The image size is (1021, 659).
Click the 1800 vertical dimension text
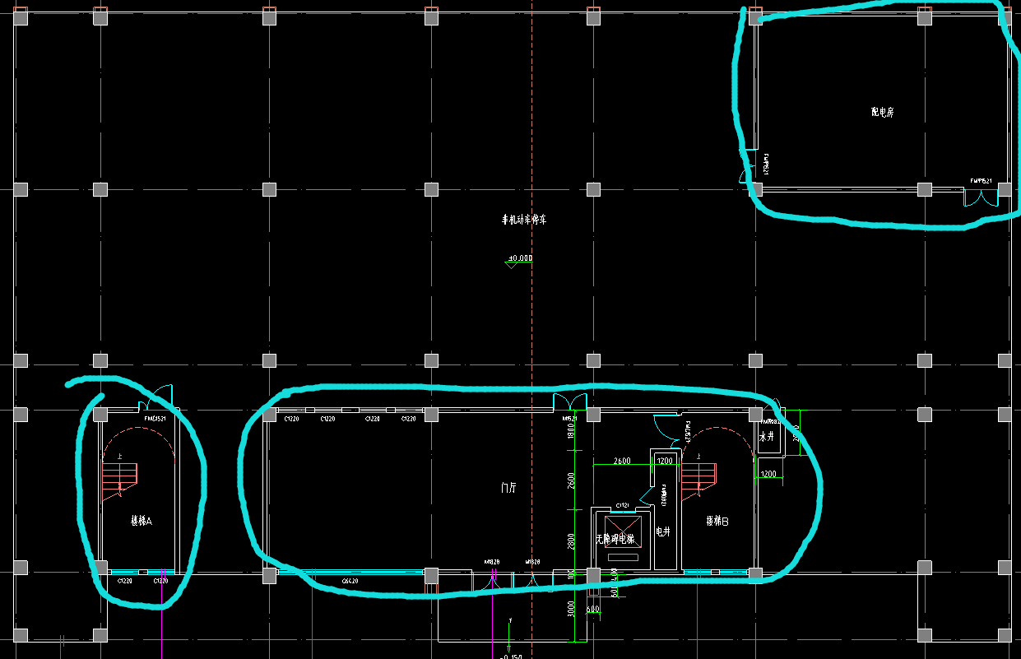[571, 430]
